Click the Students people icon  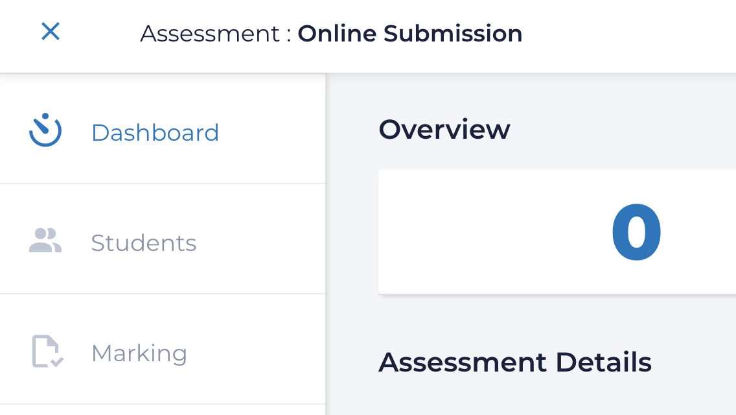coord(45,241)
